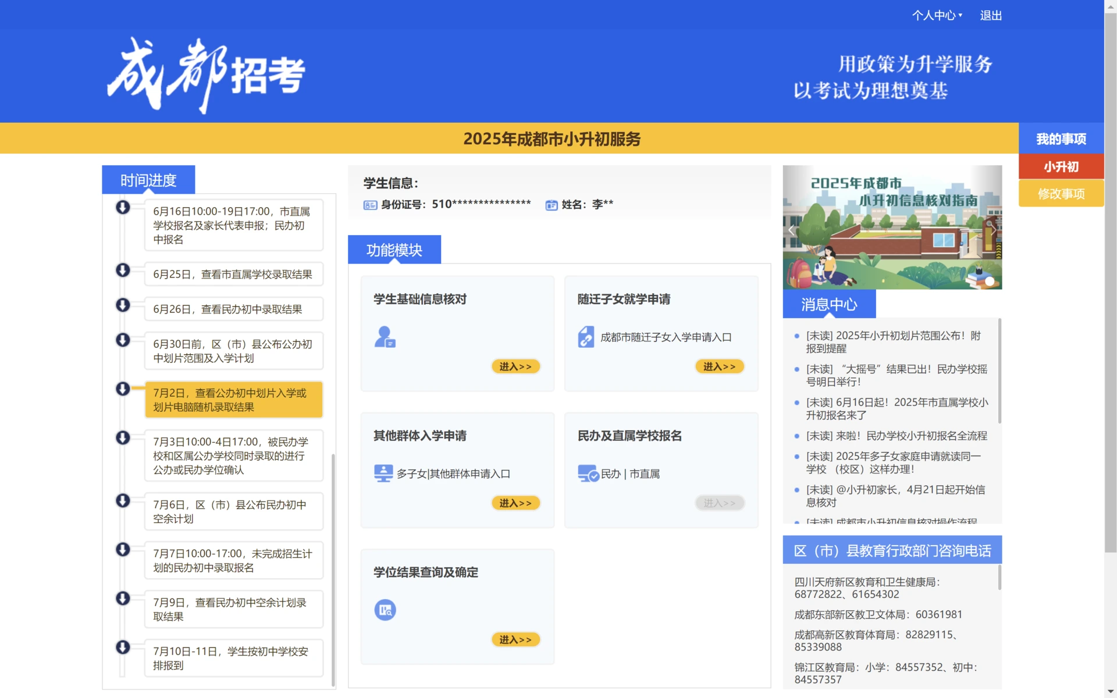Click the placement result query magnifier icon
Viewport: 1117px width, 698px height.
pyautogui.click(x=385, y=610)
